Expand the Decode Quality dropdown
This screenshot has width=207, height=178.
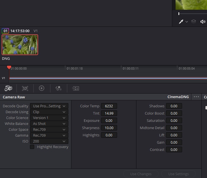(x=49, y=106)
